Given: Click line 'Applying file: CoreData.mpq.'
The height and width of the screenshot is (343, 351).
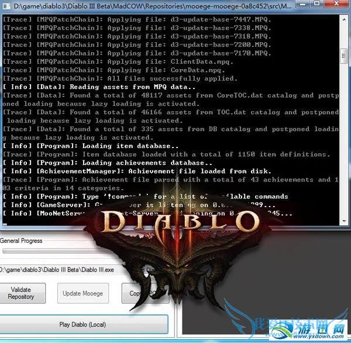Looking at the screenshot, I should coord(113,70).
